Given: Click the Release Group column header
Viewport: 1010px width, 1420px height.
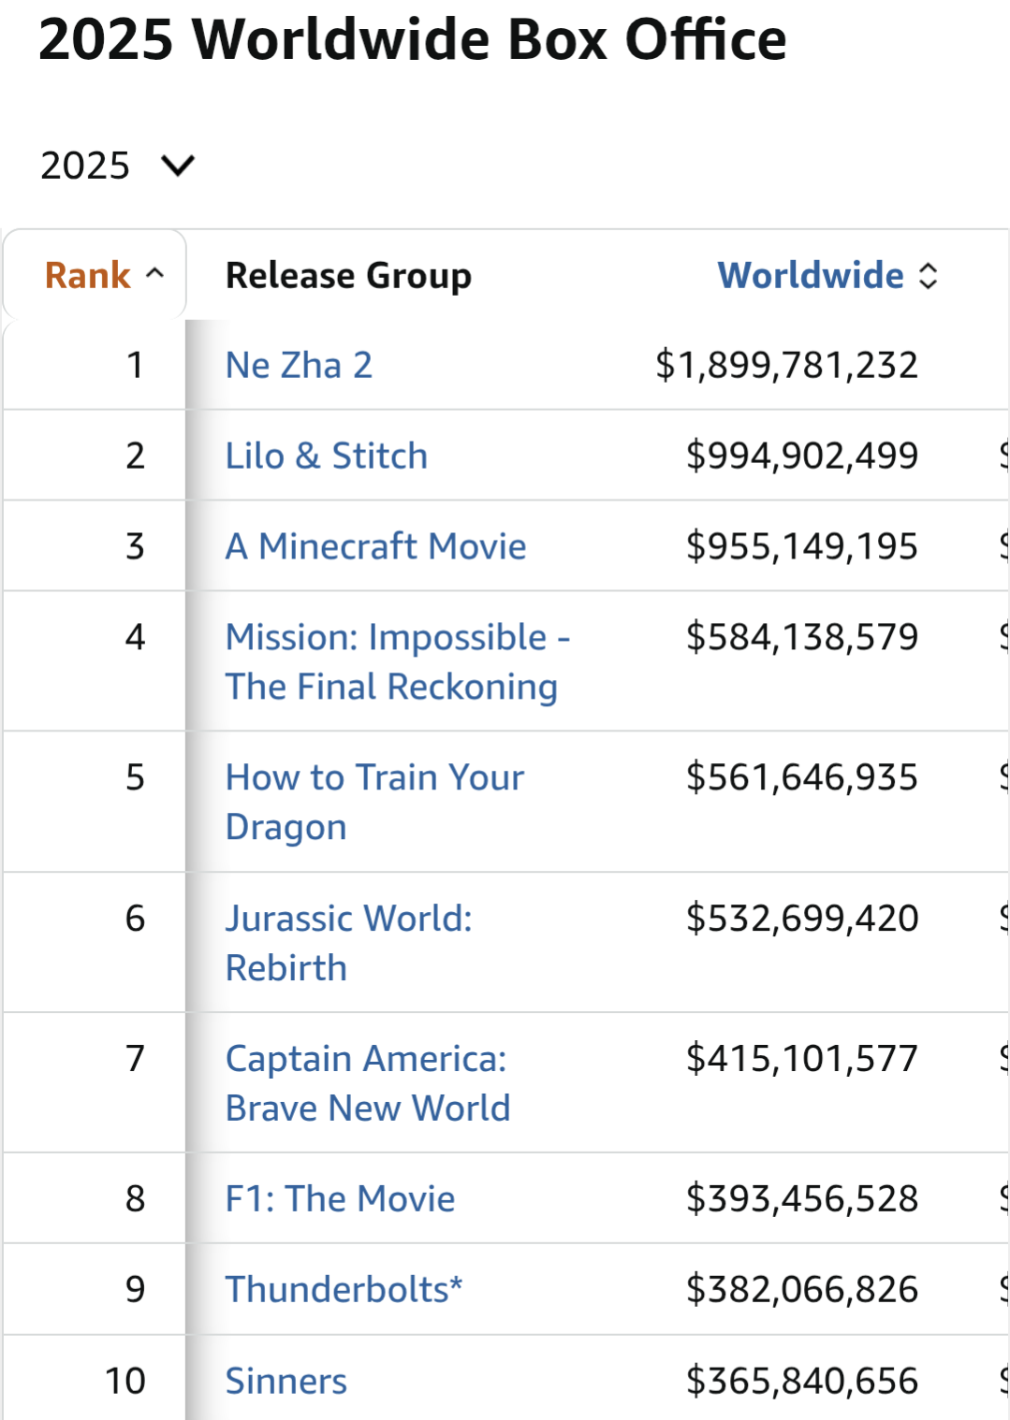Looking at the screenshot, I should [x=348, y=275].
